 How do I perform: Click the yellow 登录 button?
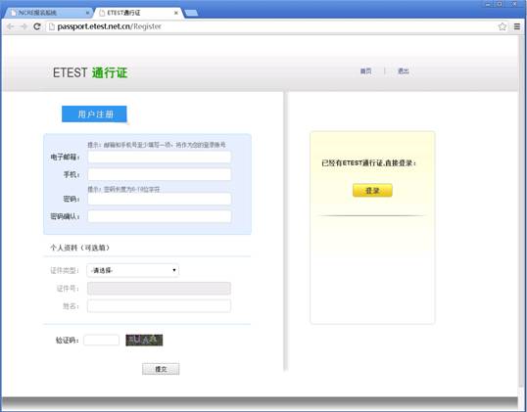pos(372,191)
